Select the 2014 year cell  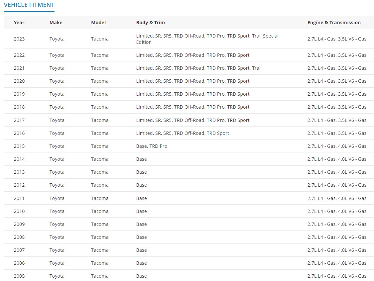pos(19,159)
